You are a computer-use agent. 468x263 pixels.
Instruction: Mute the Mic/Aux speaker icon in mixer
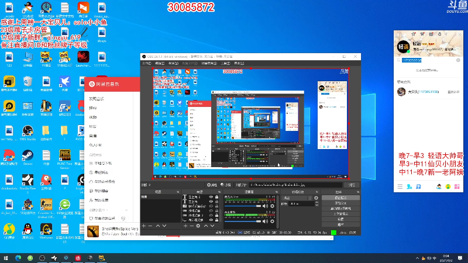click(x=265, y=206)
